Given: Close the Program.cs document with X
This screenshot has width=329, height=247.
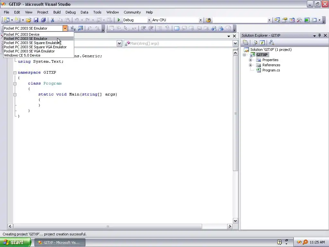Looking at the screenshot, I should click(x=234, y=36).
